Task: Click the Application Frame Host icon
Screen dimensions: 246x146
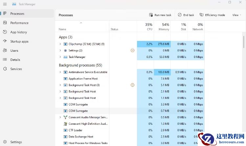Action: tap(65, 79)
